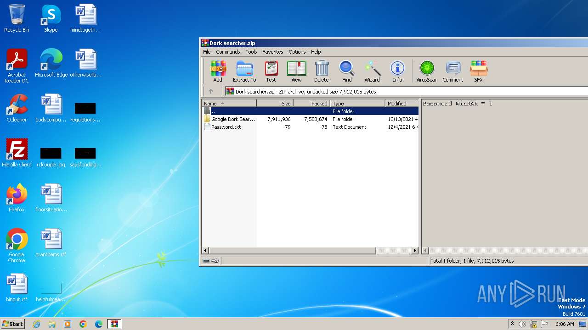The width and height of the screenshot is (588, 330).
Task: Click file list scroll right arrow
Action: pyautogui.click(x=415, y=251)
